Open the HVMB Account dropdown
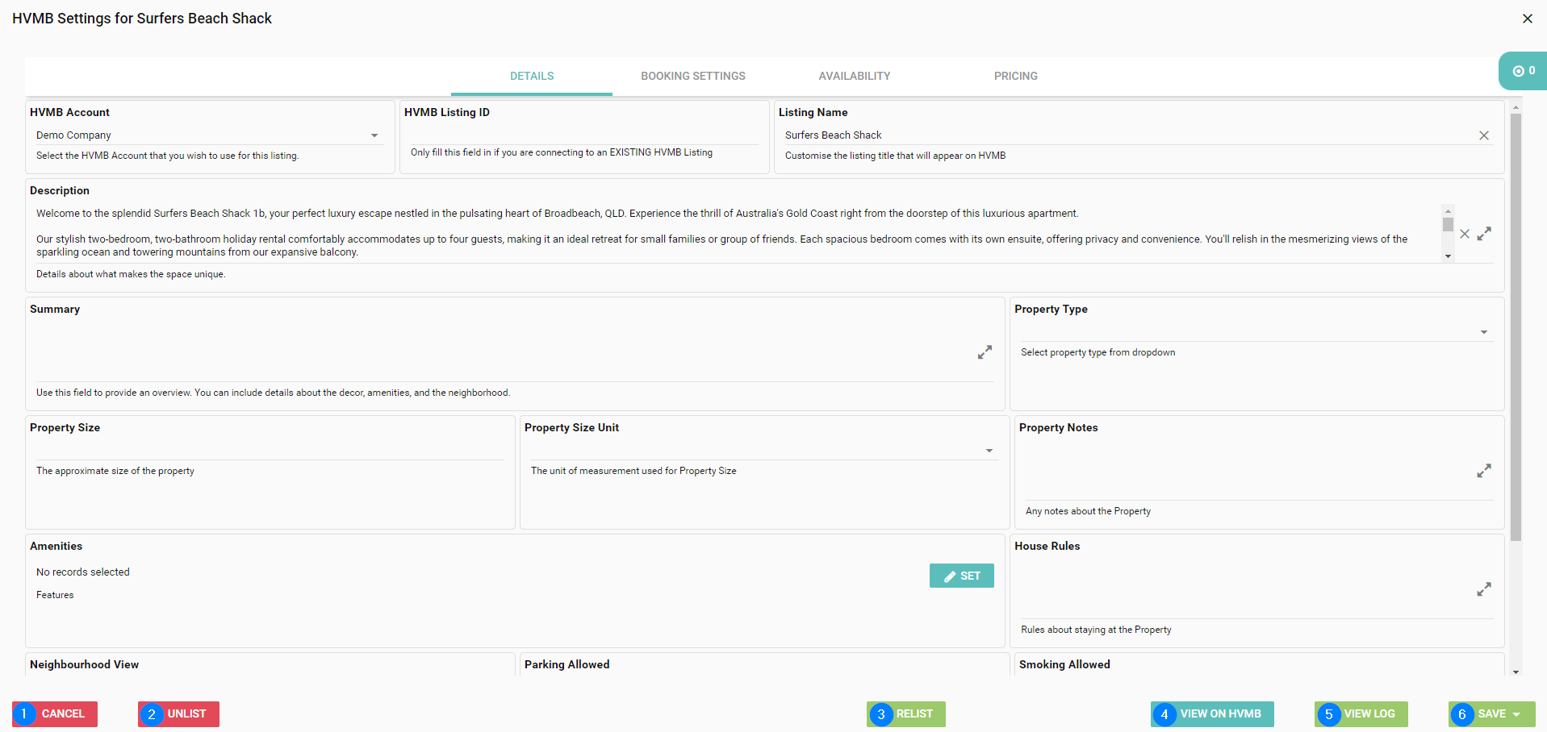 [x=374, y=135]
